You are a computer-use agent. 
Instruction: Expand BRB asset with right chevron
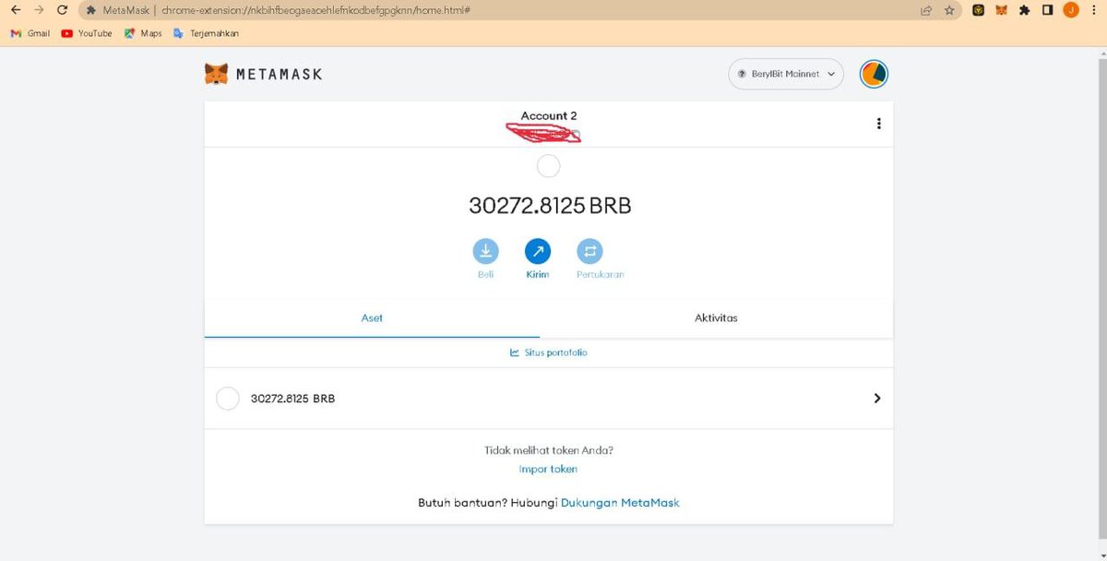coord(877,399)
